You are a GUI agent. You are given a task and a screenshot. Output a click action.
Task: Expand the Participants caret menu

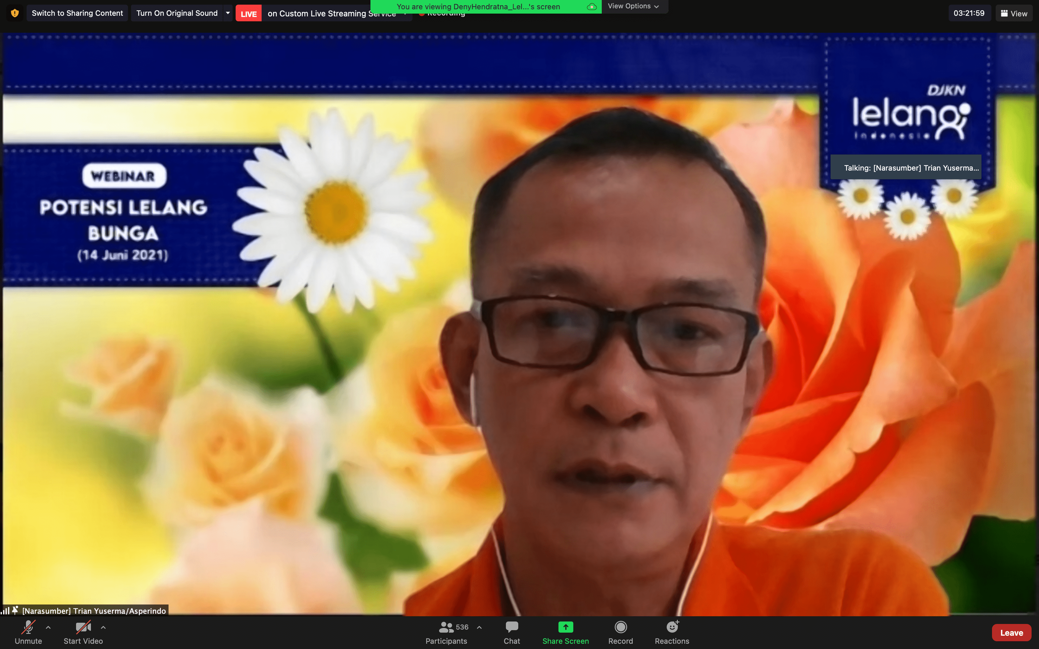click(x=479, y=628)
